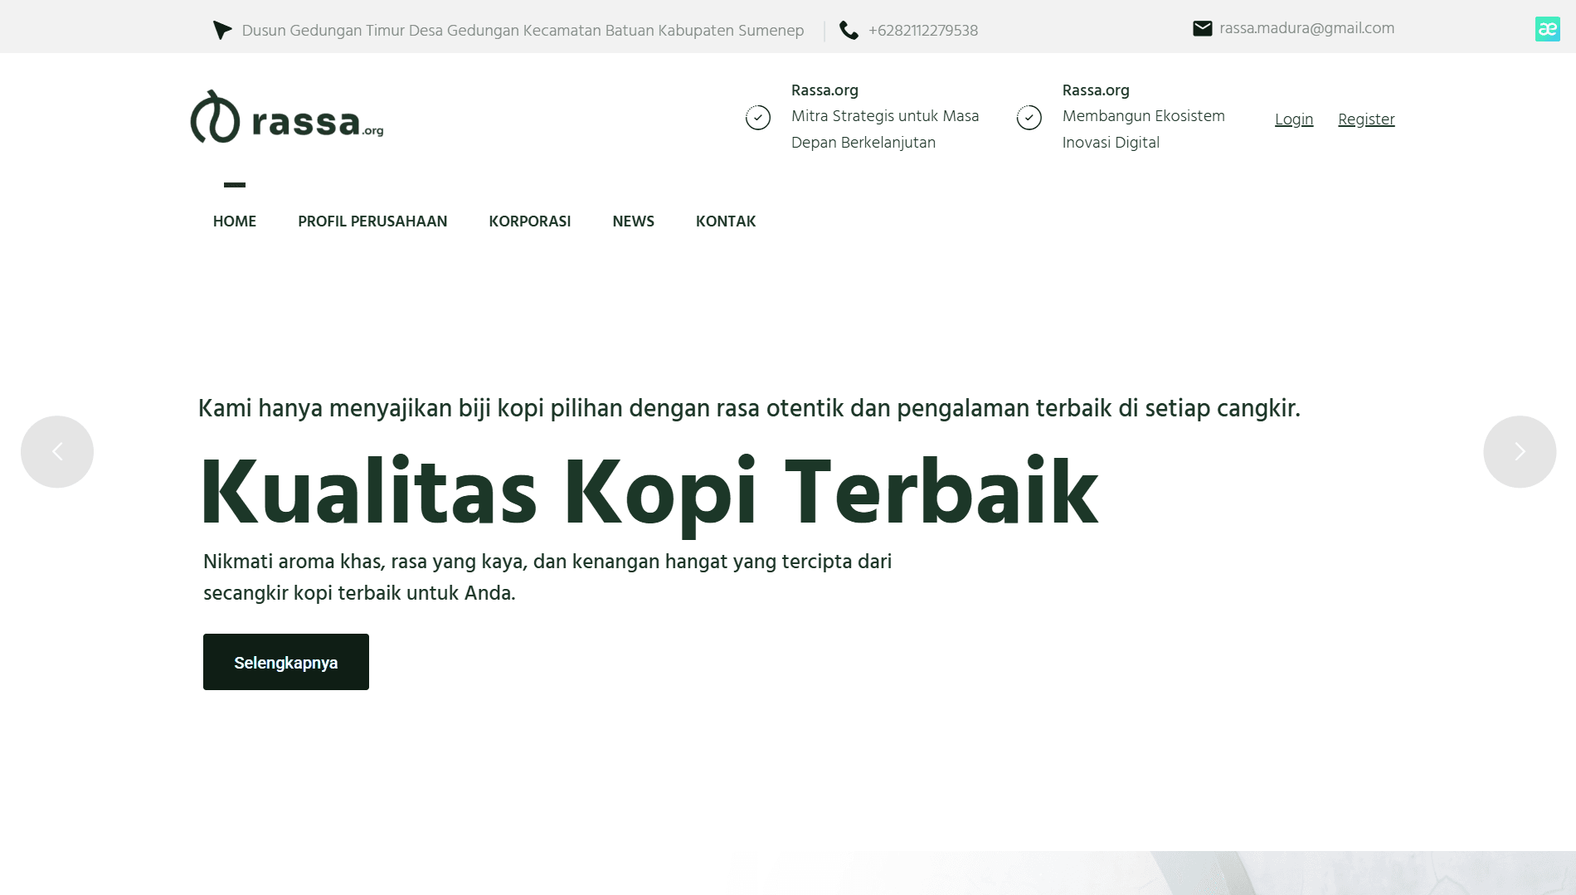
Task: Click the rassa.madura@gmail.com email address
Action: [1306, 27]
